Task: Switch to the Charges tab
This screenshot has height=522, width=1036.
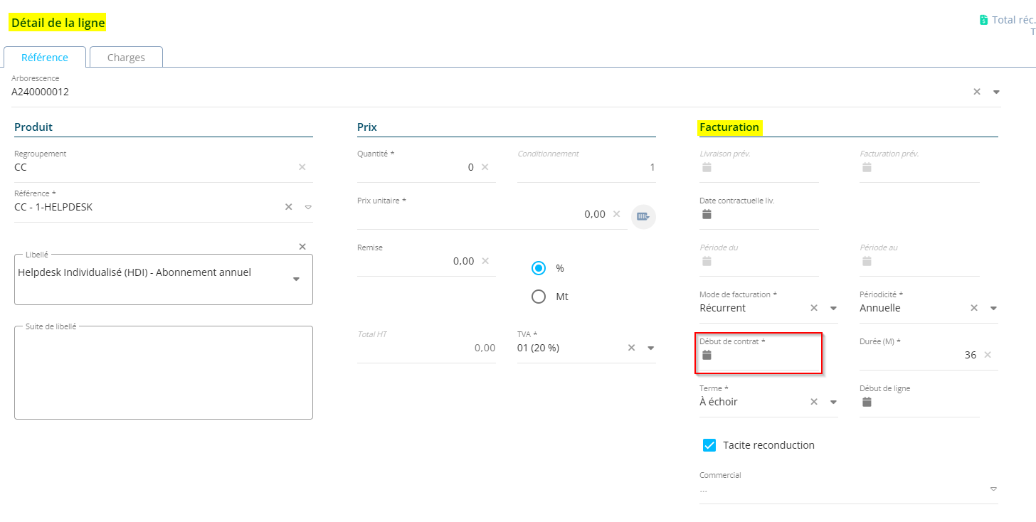Action: 126,58
